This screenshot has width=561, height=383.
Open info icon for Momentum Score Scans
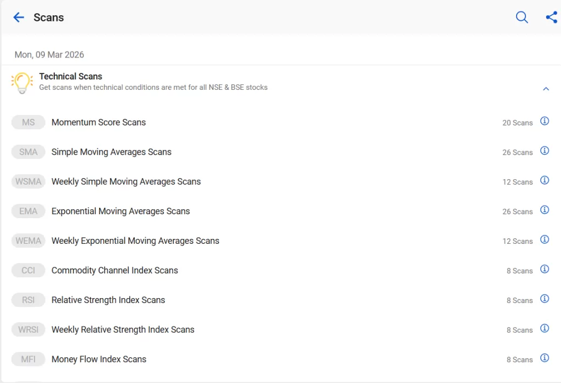pyautogui.click(x=545, y=121)
